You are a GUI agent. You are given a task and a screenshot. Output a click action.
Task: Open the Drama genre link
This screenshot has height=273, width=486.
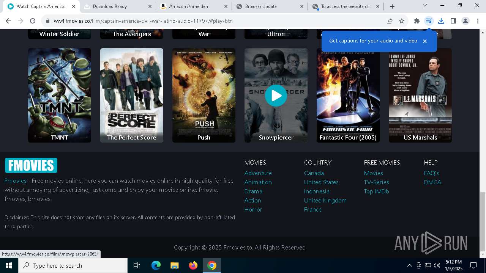tap(253, 191)
